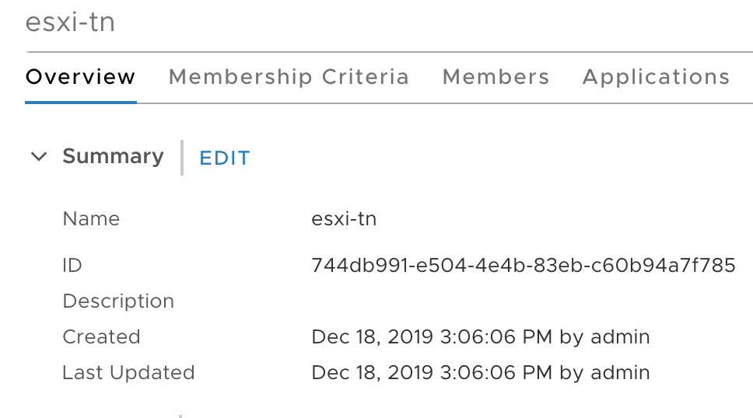Click the esxi-tn page title

(x=71, y=22)
